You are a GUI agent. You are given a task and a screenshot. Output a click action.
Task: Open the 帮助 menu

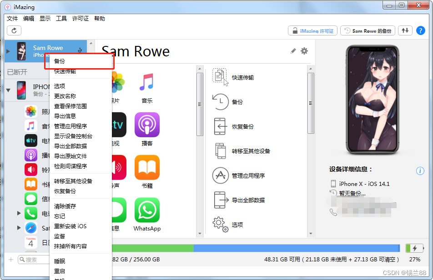(100, 19)
